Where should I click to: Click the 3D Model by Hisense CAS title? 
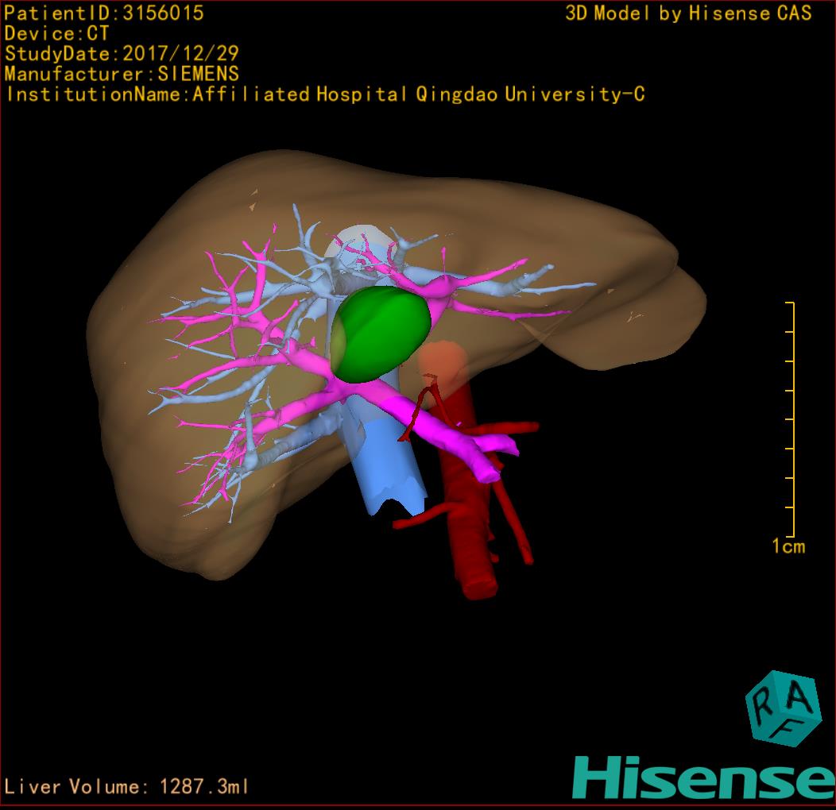(688, 13)
